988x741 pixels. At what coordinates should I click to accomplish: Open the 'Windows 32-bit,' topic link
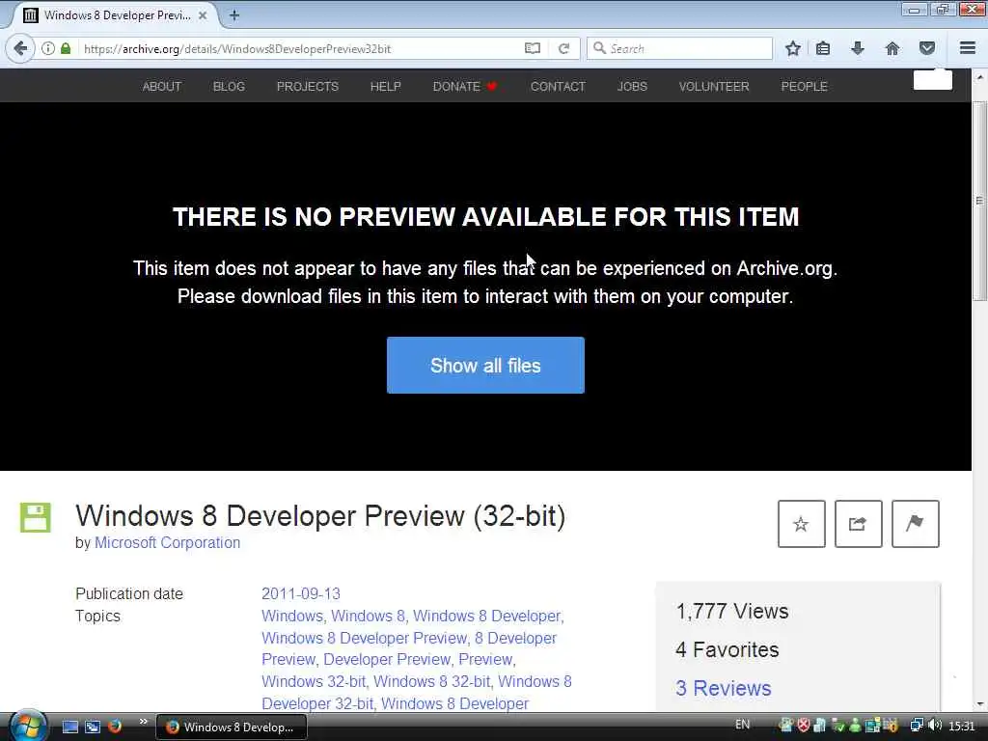[315, 681]
